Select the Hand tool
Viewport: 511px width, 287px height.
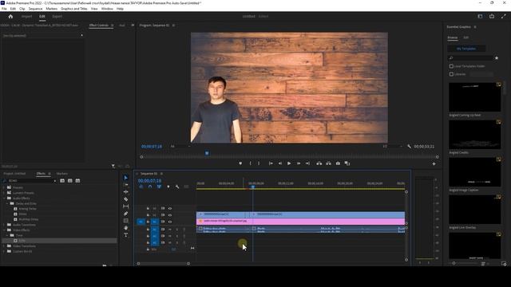(126, 228)
